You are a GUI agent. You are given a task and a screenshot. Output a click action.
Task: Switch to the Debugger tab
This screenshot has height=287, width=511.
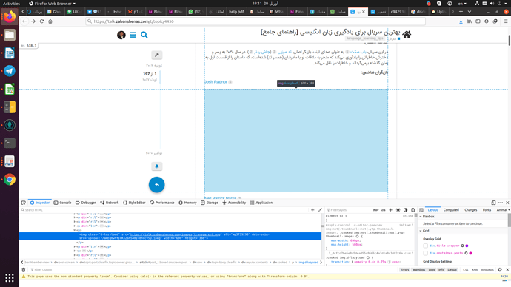point(85,203)
